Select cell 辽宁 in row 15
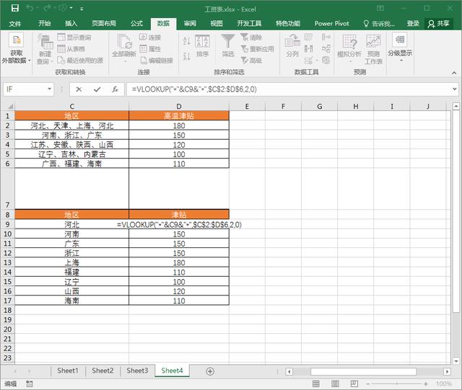This screenshot has height=390, width=462. (x=71, y=282)
